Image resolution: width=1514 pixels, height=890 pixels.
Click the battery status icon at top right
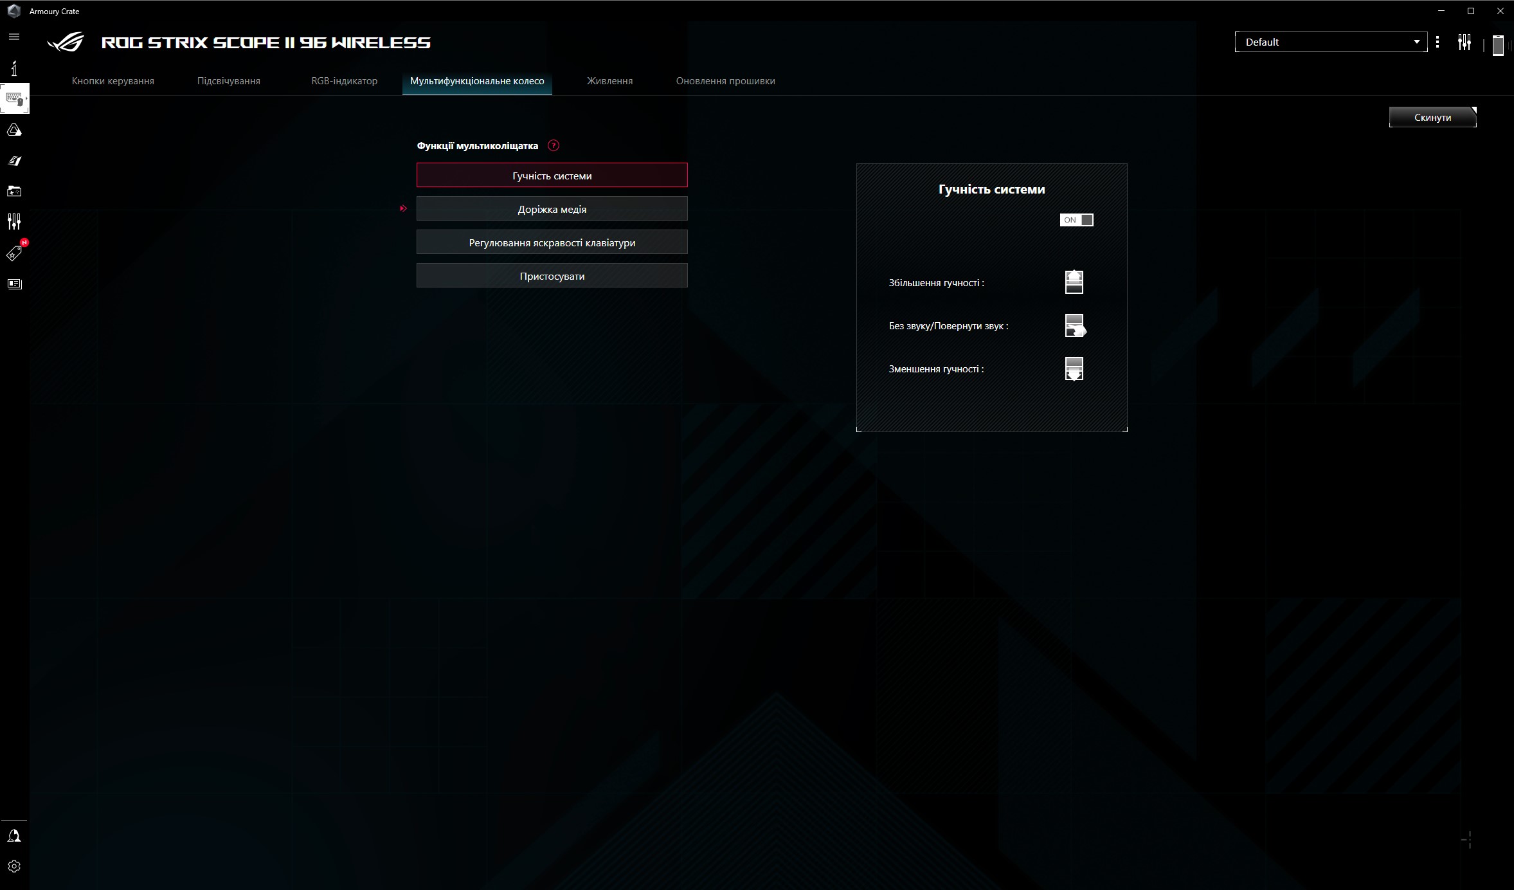coord(1497,45)
